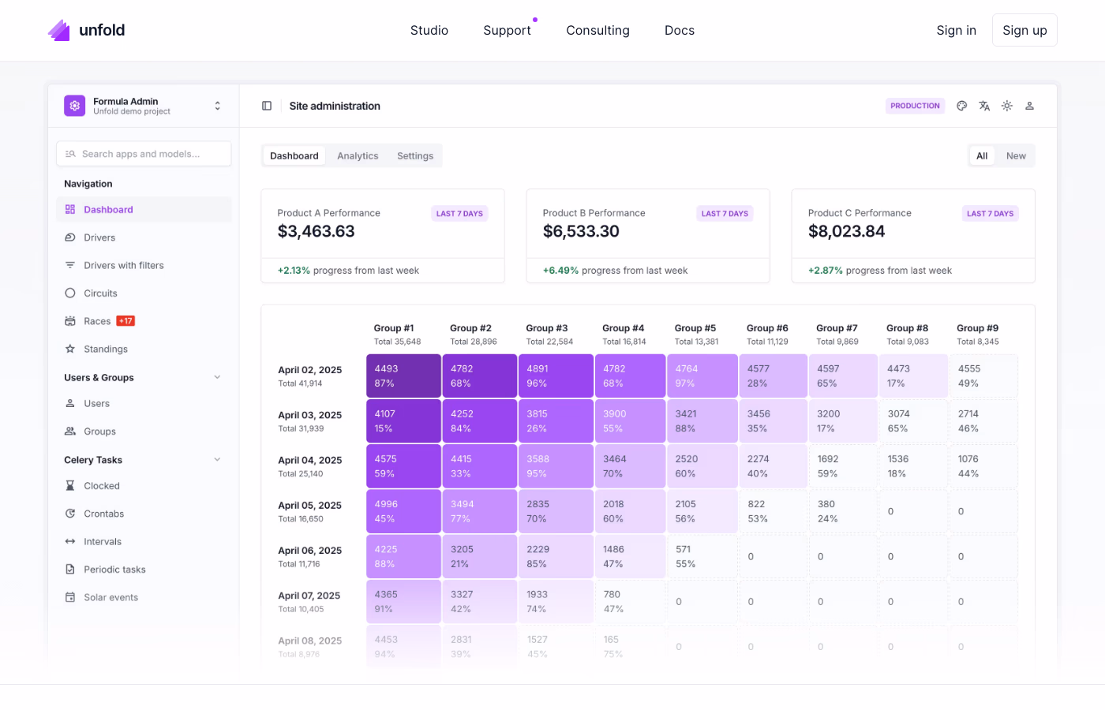
Task: Select the All filter toggle
Action: pyautogui.click(x=982, y=156)
